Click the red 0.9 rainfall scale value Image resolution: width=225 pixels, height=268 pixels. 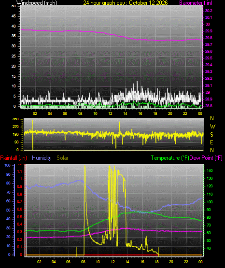[x=20, y=186]
